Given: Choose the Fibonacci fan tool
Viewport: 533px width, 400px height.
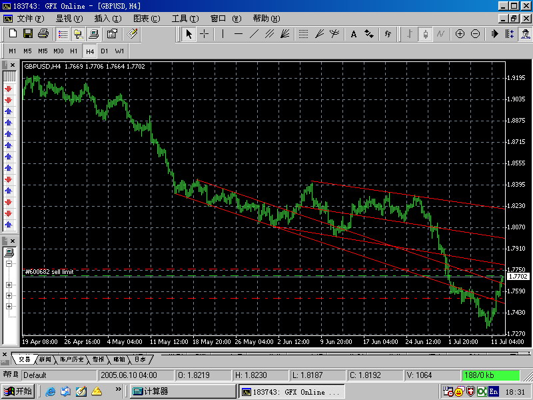Looking at the screenshot, I should click(x=318, y=33).
